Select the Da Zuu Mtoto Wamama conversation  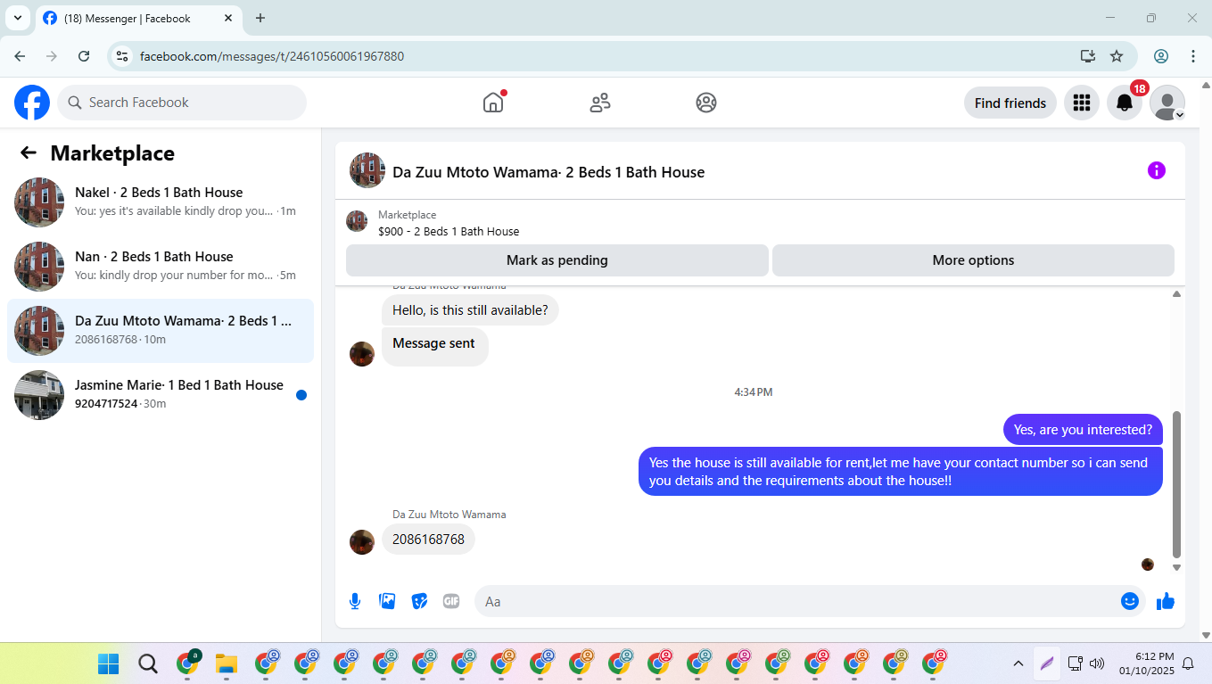click(x=161, y=331)
